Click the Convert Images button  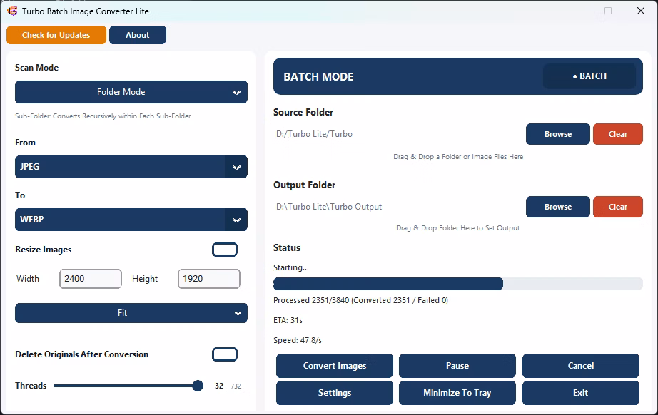[335, 366]
